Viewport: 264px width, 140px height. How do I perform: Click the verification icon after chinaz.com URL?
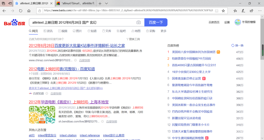pyautogui.click(x=75, y=60)
